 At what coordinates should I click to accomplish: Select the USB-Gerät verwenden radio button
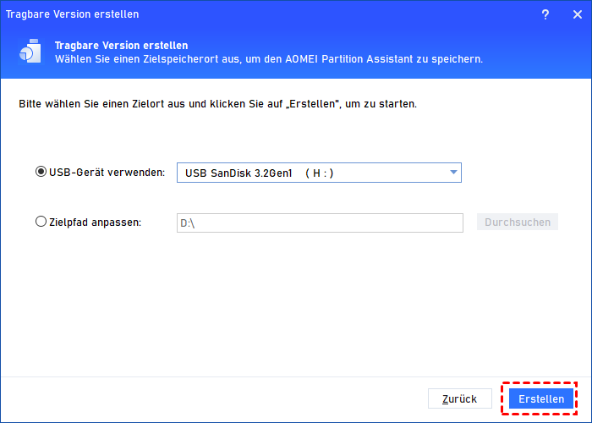pyautogui.click(x=41, y=173)
